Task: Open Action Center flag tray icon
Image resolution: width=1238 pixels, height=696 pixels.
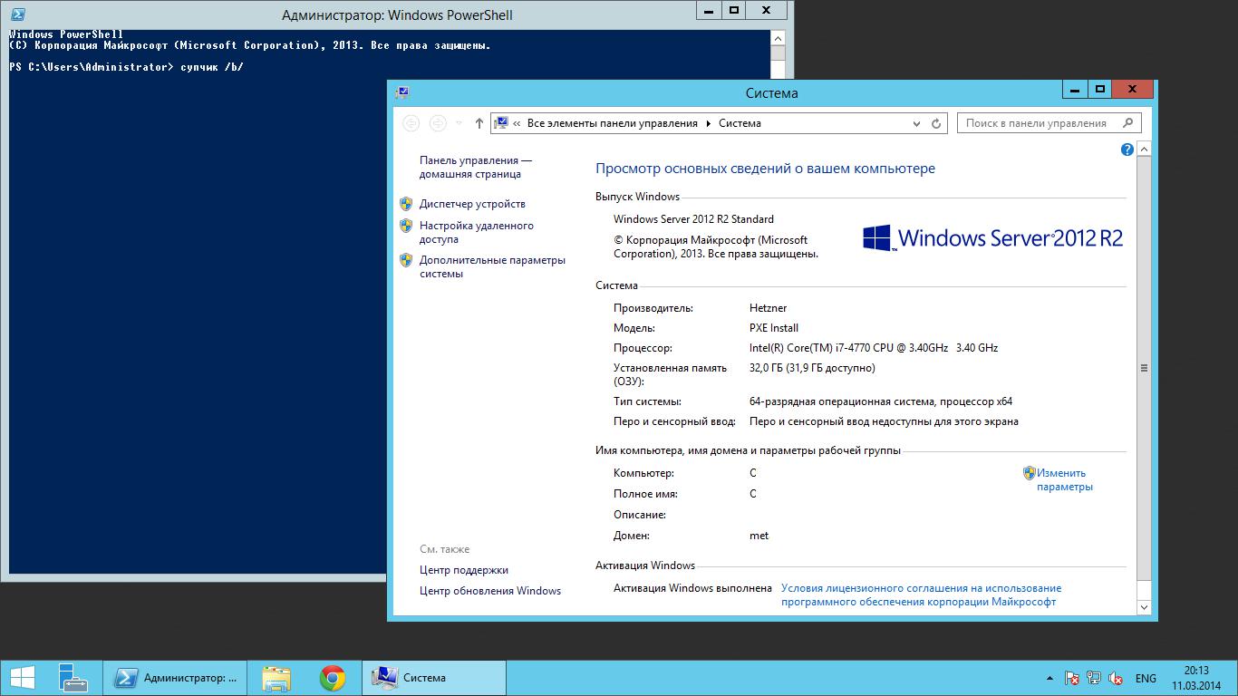Action: 1071,678
